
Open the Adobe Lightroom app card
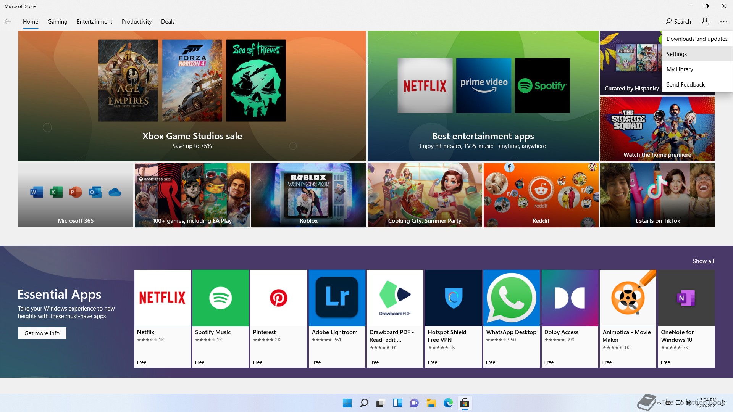pyautogui.click(x=337, y=319)
